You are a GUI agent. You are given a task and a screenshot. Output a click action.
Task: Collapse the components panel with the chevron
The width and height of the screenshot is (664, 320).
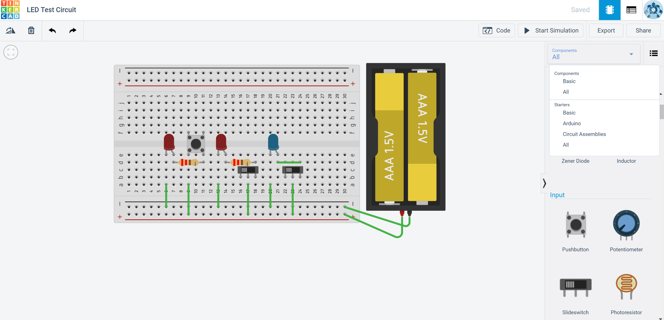pyautogui.click(x=544, y=183)
